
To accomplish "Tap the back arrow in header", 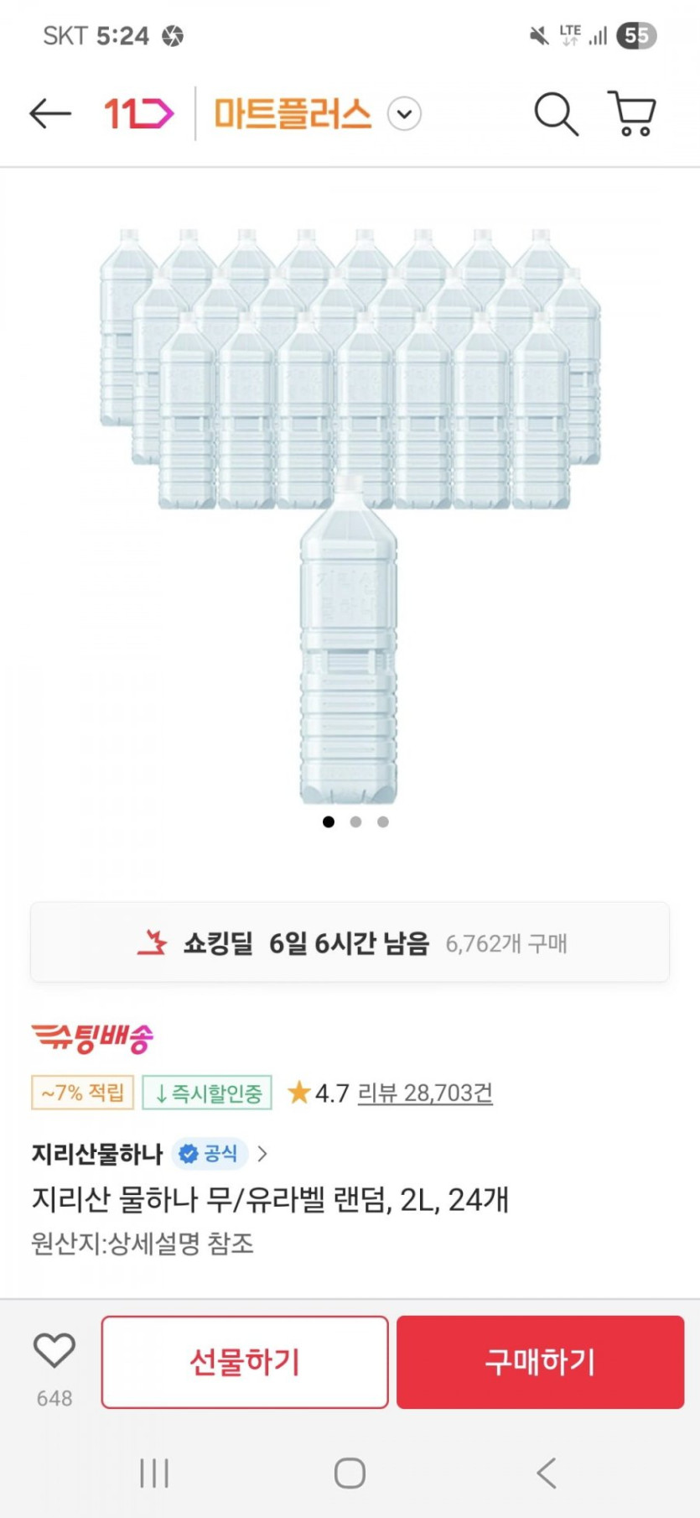I will [49, 113].
